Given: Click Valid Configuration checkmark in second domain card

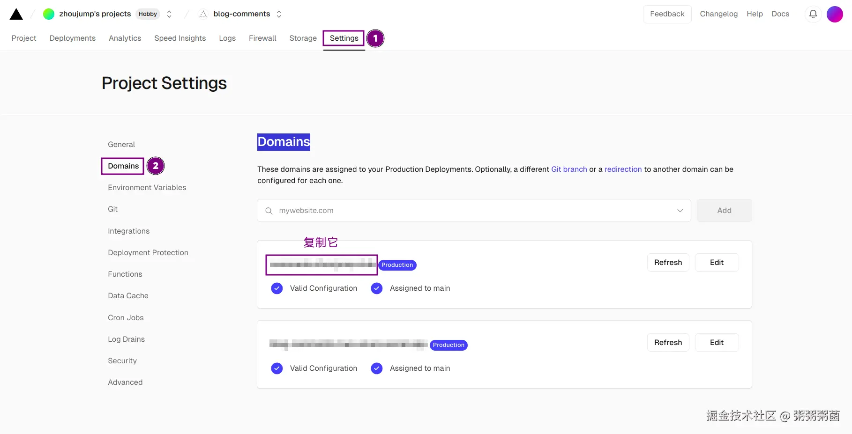Looking at the screenshot, I should [x=277, y=368].
